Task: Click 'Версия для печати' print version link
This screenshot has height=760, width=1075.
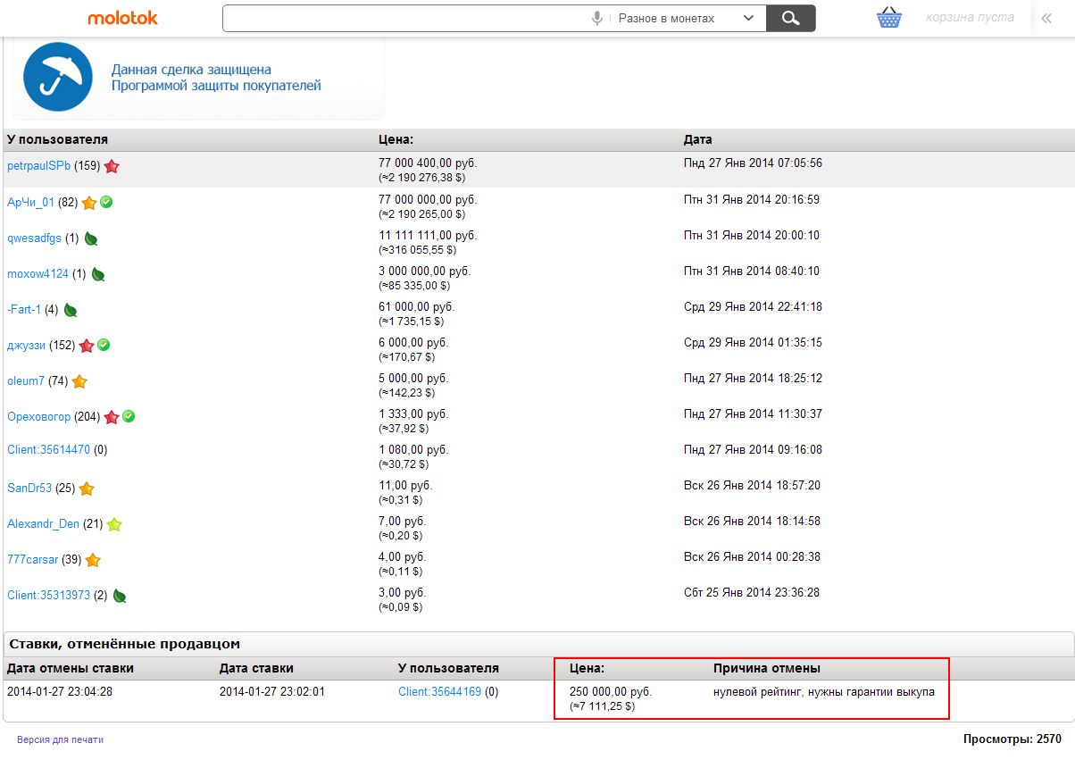Action: click(x=60, y=739)
